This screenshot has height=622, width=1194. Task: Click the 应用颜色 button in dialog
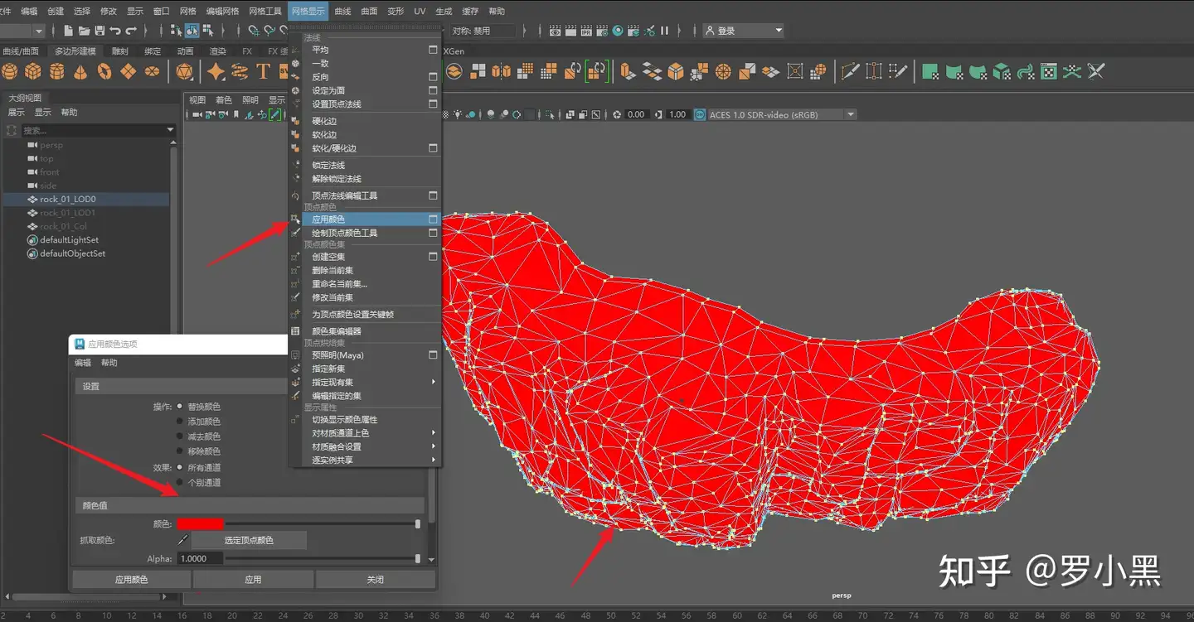point(131,580)
